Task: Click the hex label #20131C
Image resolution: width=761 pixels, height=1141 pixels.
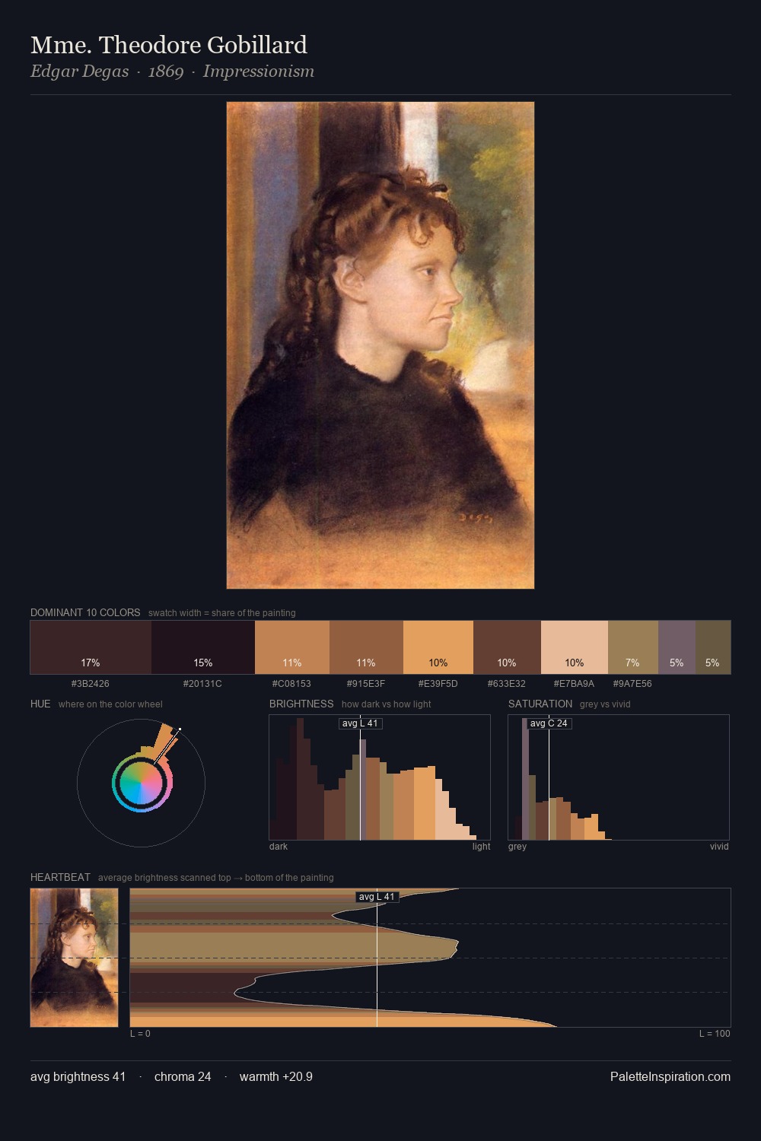Action: (202, 684)
